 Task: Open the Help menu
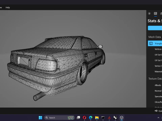[8, 7]
